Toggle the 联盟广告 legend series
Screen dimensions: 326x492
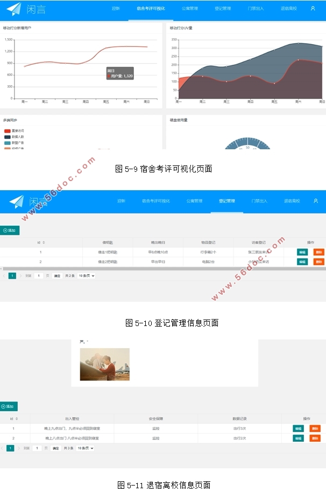pyautogui.click(x=8, y=143)
